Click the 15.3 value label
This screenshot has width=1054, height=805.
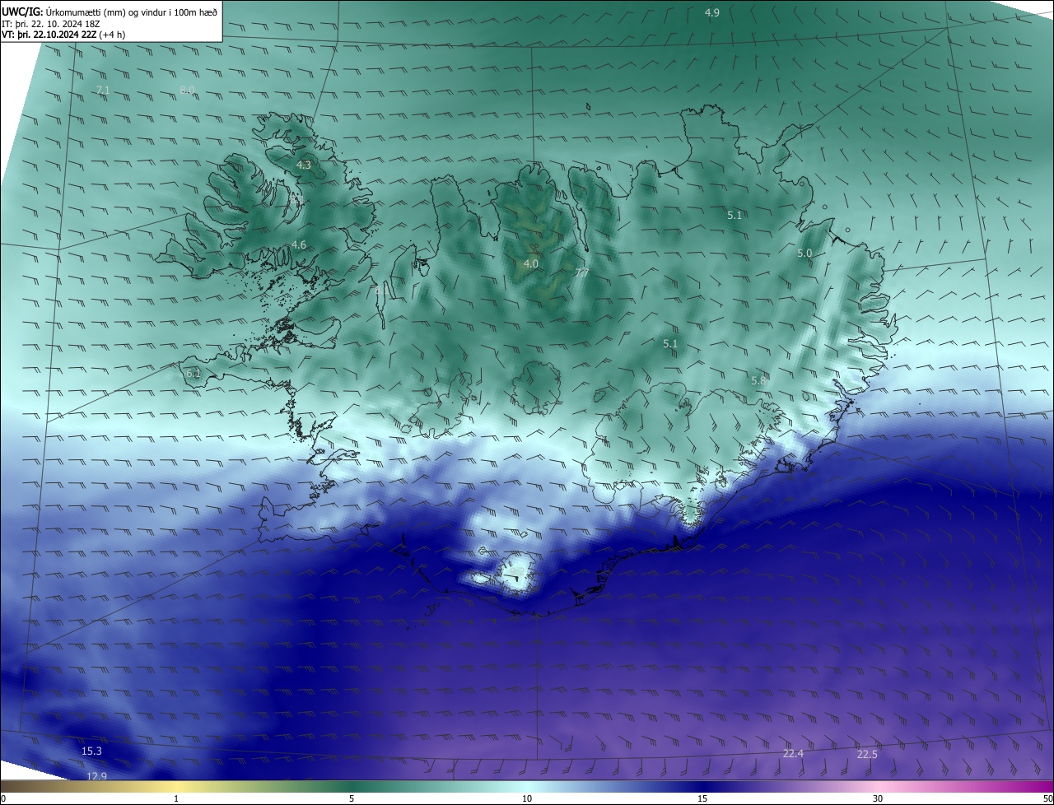(91, 751)
